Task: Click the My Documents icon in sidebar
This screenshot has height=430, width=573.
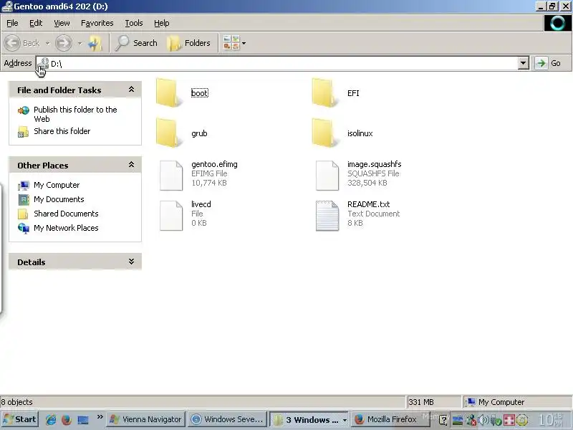Action: 24,200
